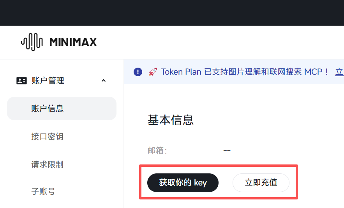Open the 请求限制 page
The image size is (344, 208).
(47, 164)
